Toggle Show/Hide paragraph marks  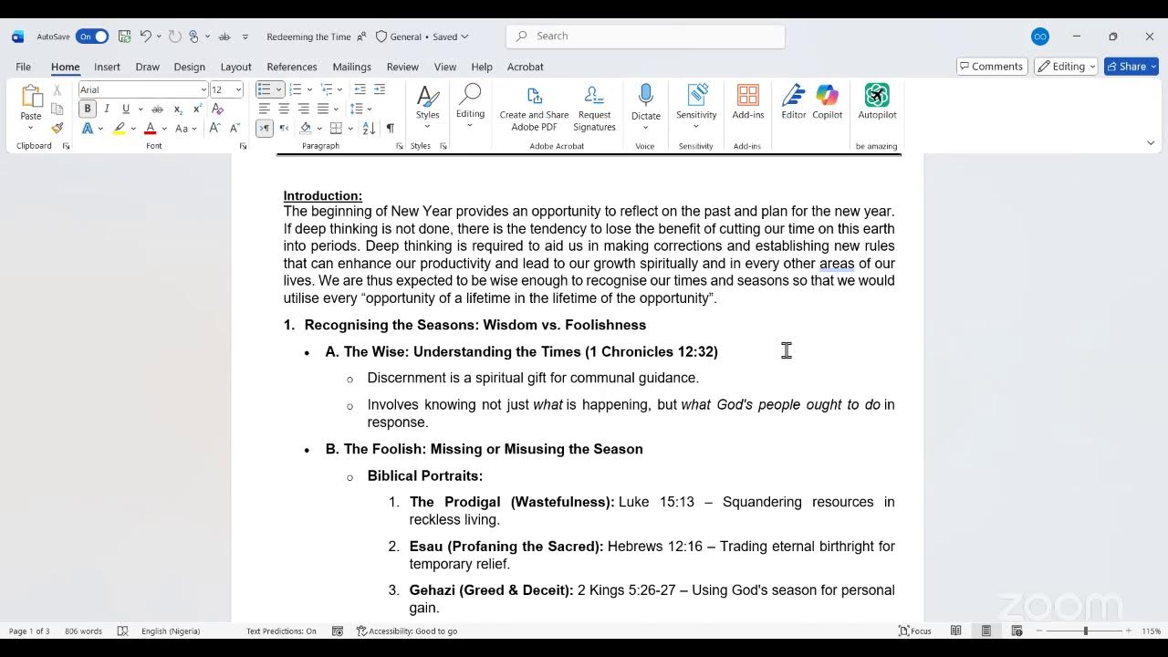391,129
